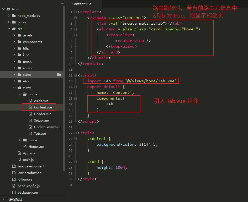The height and width of the screenshot is (202, 248).
Task: Select the node_modules folder label
Action: click(x=29, y=16)
